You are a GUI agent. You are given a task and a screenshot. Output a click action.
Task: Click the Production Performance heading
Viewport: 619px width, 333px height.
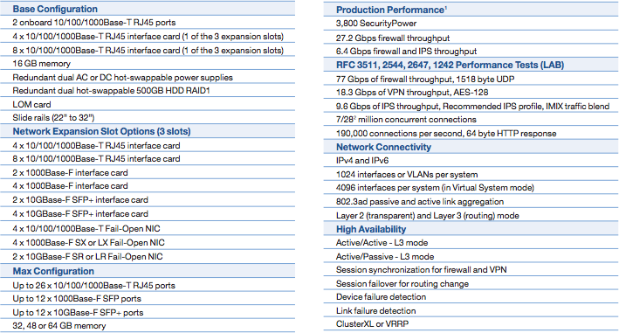[x=391, y=10]
